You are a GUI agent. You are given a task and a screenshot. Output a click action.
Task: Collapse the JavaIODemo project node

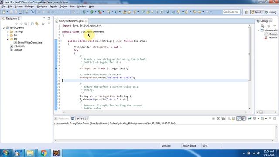point(4,28)
